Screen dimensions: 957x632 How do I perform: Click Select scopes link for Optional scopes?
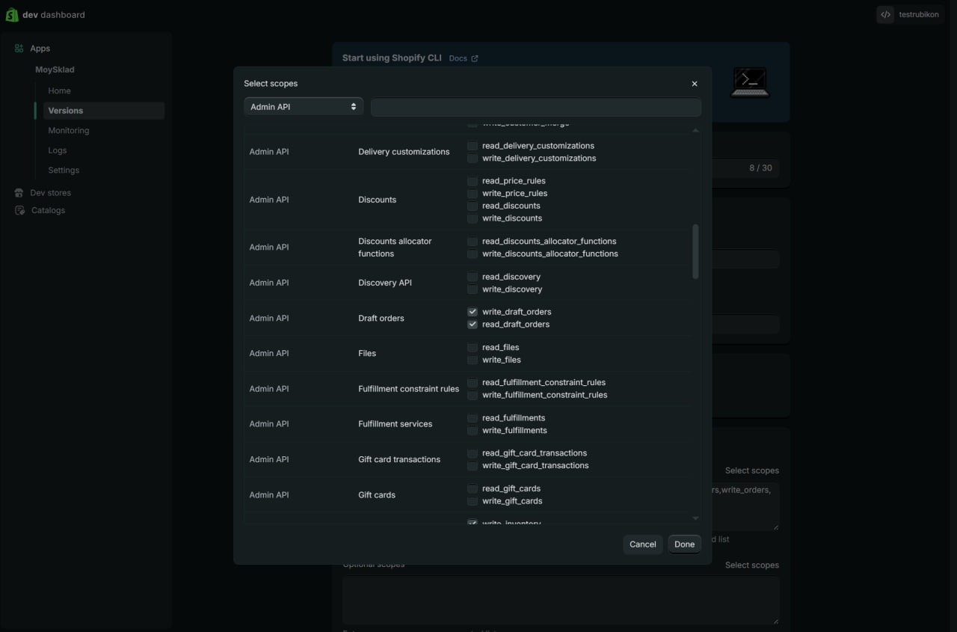[752, 565]
